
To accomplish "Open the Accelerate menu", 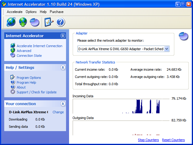I will click(15, 12).
